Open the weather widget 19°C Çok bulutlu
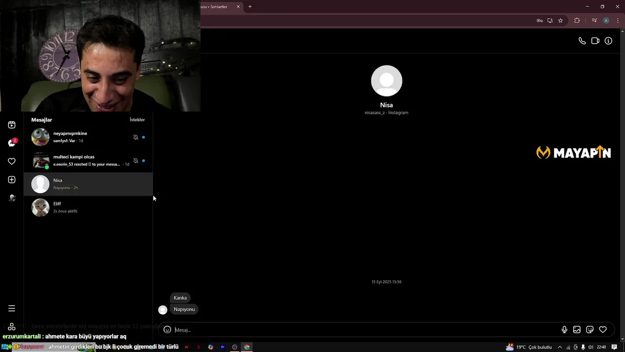The width and height of the screenshot is (625, 352). [x=529, y=347]
